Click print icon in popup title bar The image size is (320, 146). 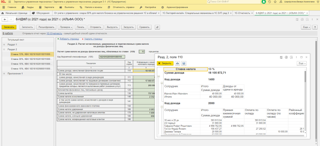click(x=286, y=57)
